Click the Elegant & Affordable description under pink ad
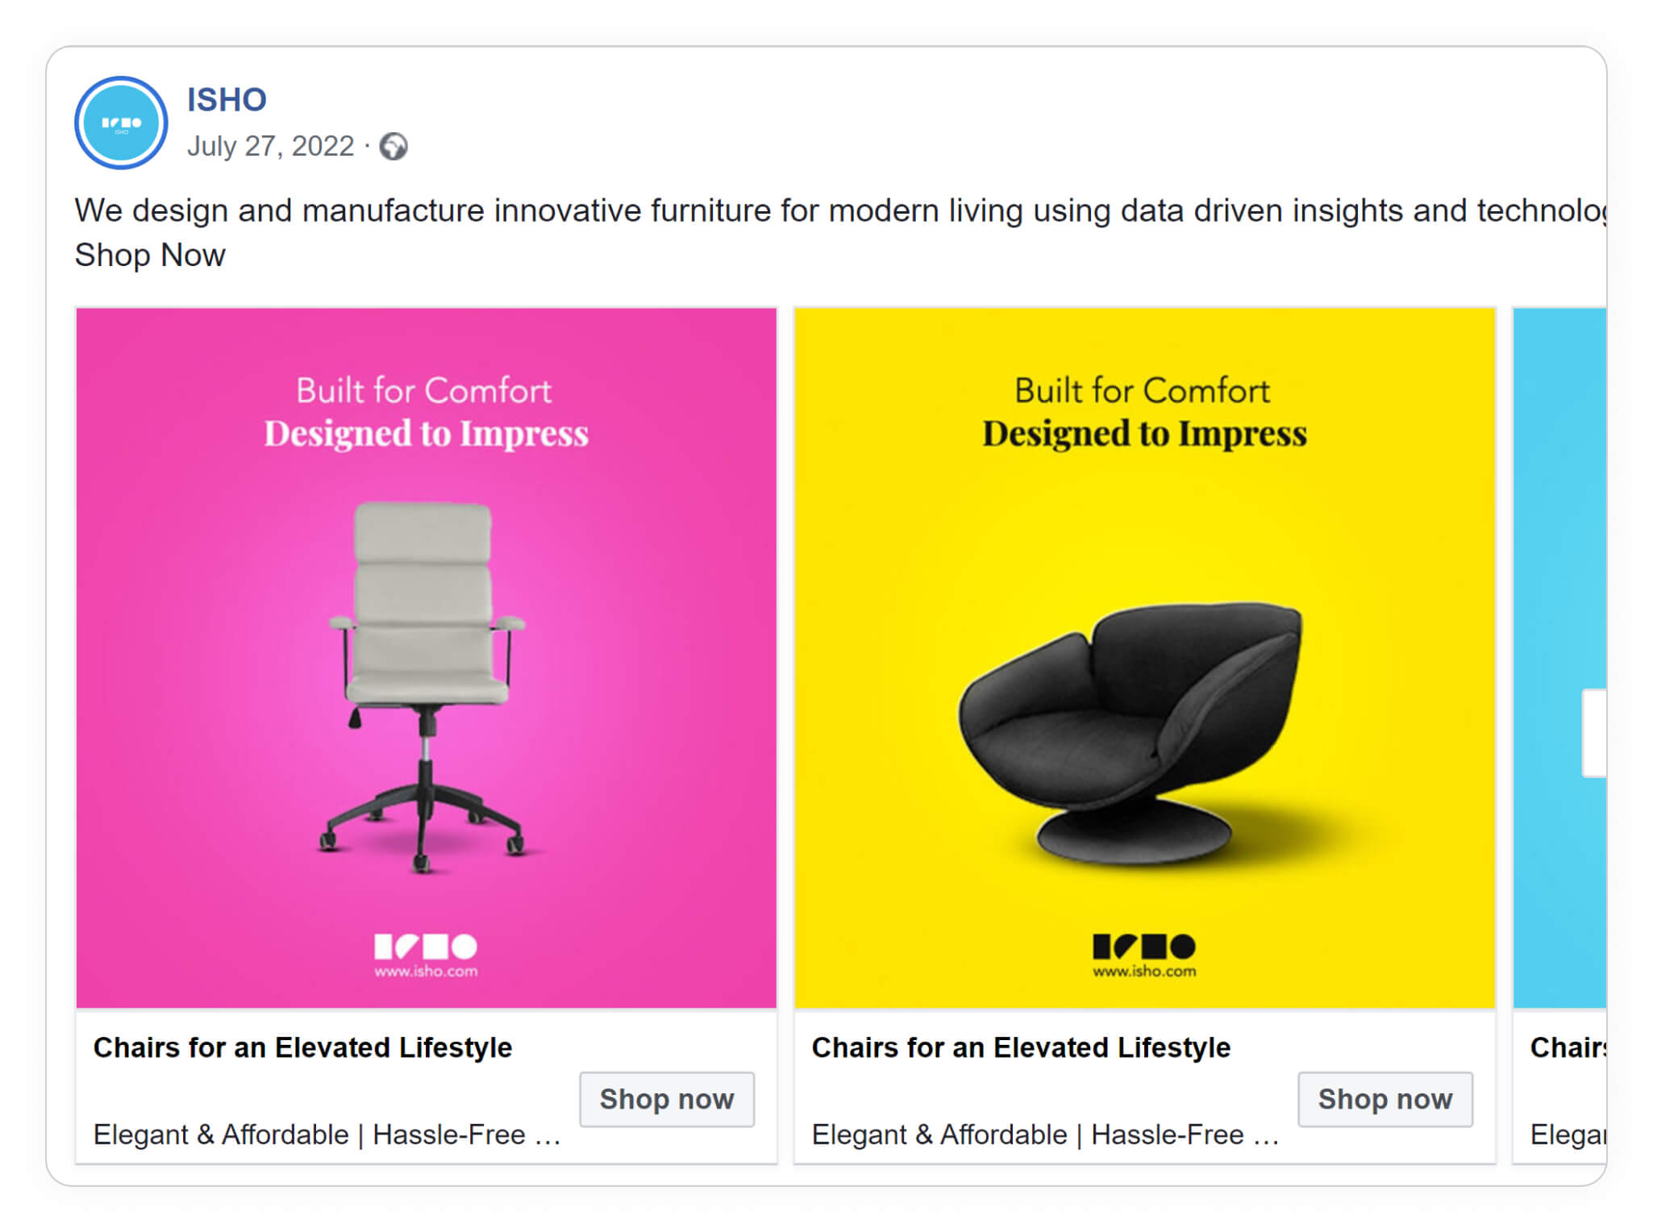This screenshot has height=1232, width=1653. pyautogui.click(x=327, y=1134)
